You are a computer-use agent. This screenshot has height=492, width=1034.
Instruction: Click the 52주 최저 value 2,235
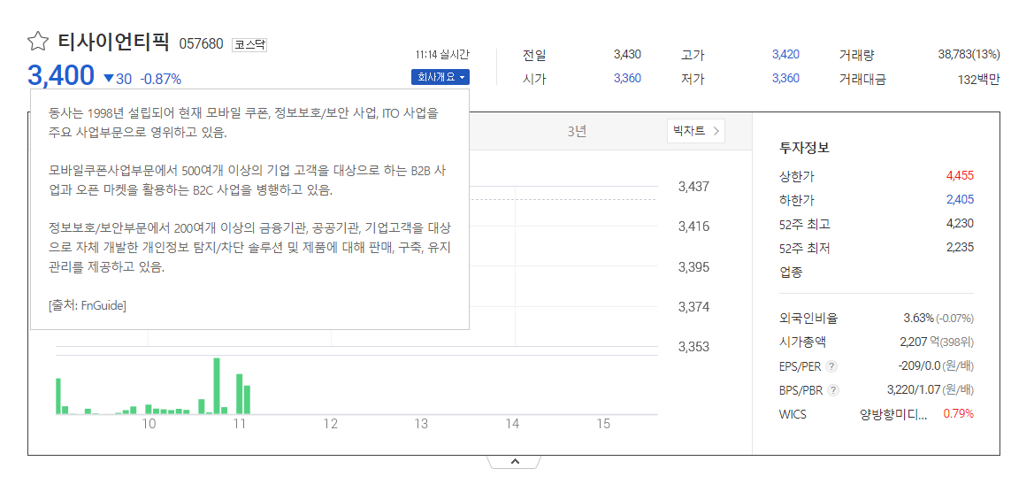click(x=960, y=248)
